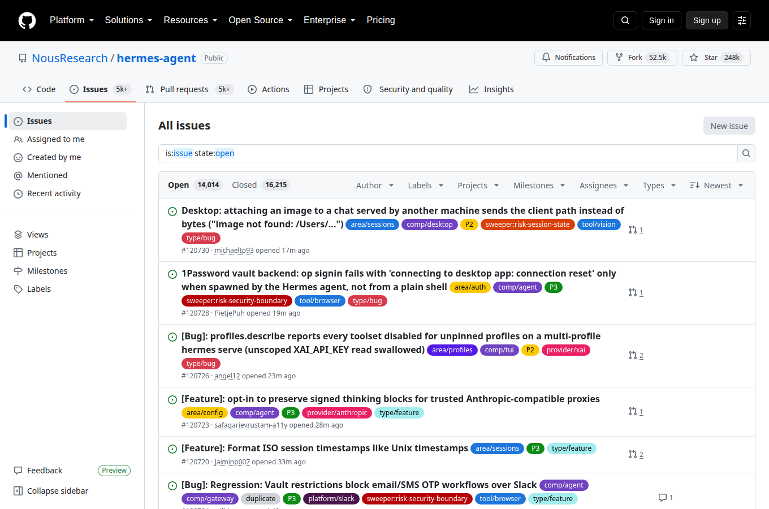The image size is (769, 509).
Task: Click the open-issue status icon for the 1Password vault issue
Action: [172, 274]
